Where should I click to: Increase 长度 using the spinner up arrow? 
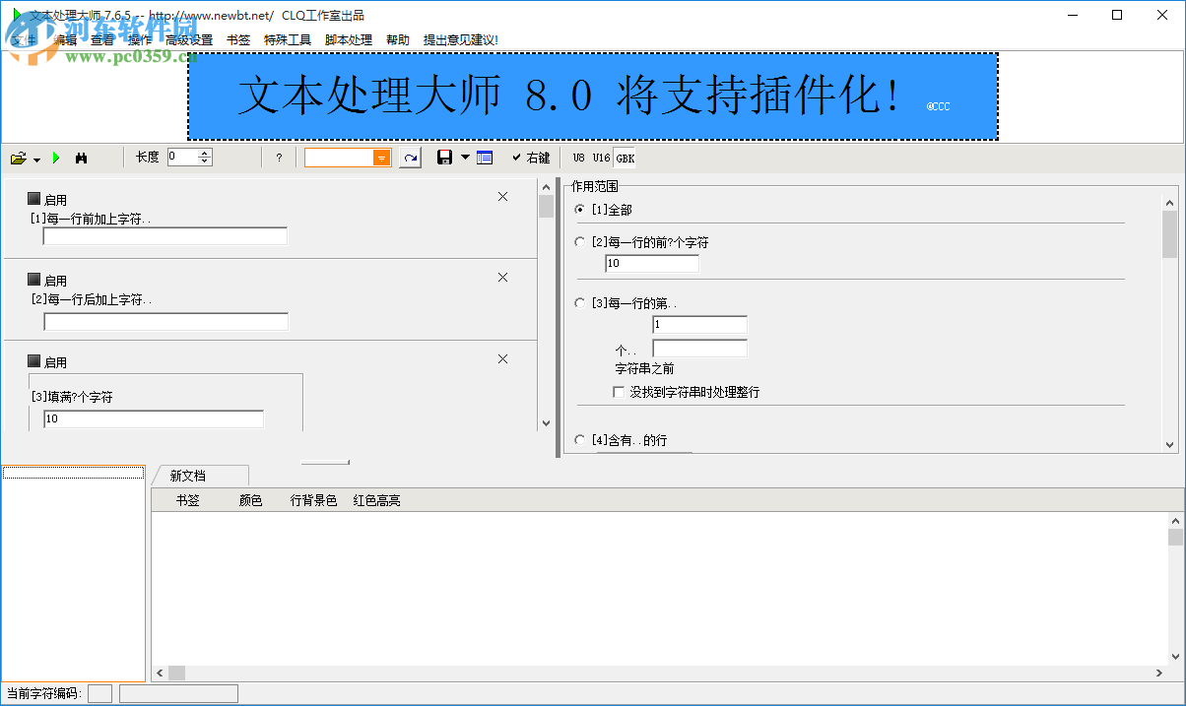pos(205,151)
